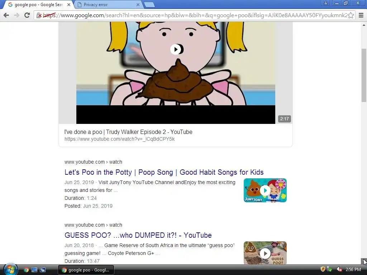The image size is (367, 275).
Task: Click the scrollbar down arrow
Action: pyautogui.click(x=364, y=261)
